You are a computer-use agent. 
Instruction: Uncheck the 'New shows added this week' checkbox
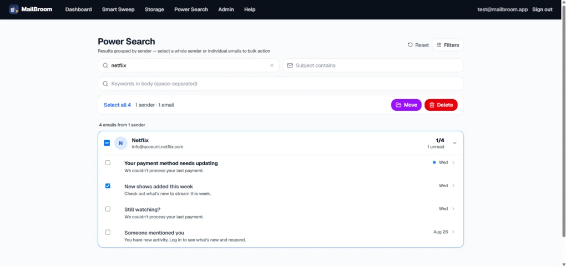(108, 186)
